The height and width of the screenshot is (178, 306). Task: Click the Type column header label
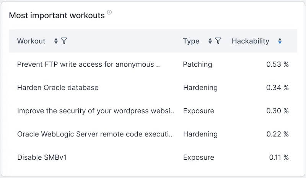click(x=191, y=41)
